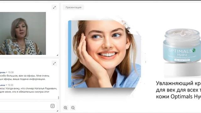Click the chat scrollbar handle
Viewport: 201px width, 113px height.
click(x=58, y=98)
